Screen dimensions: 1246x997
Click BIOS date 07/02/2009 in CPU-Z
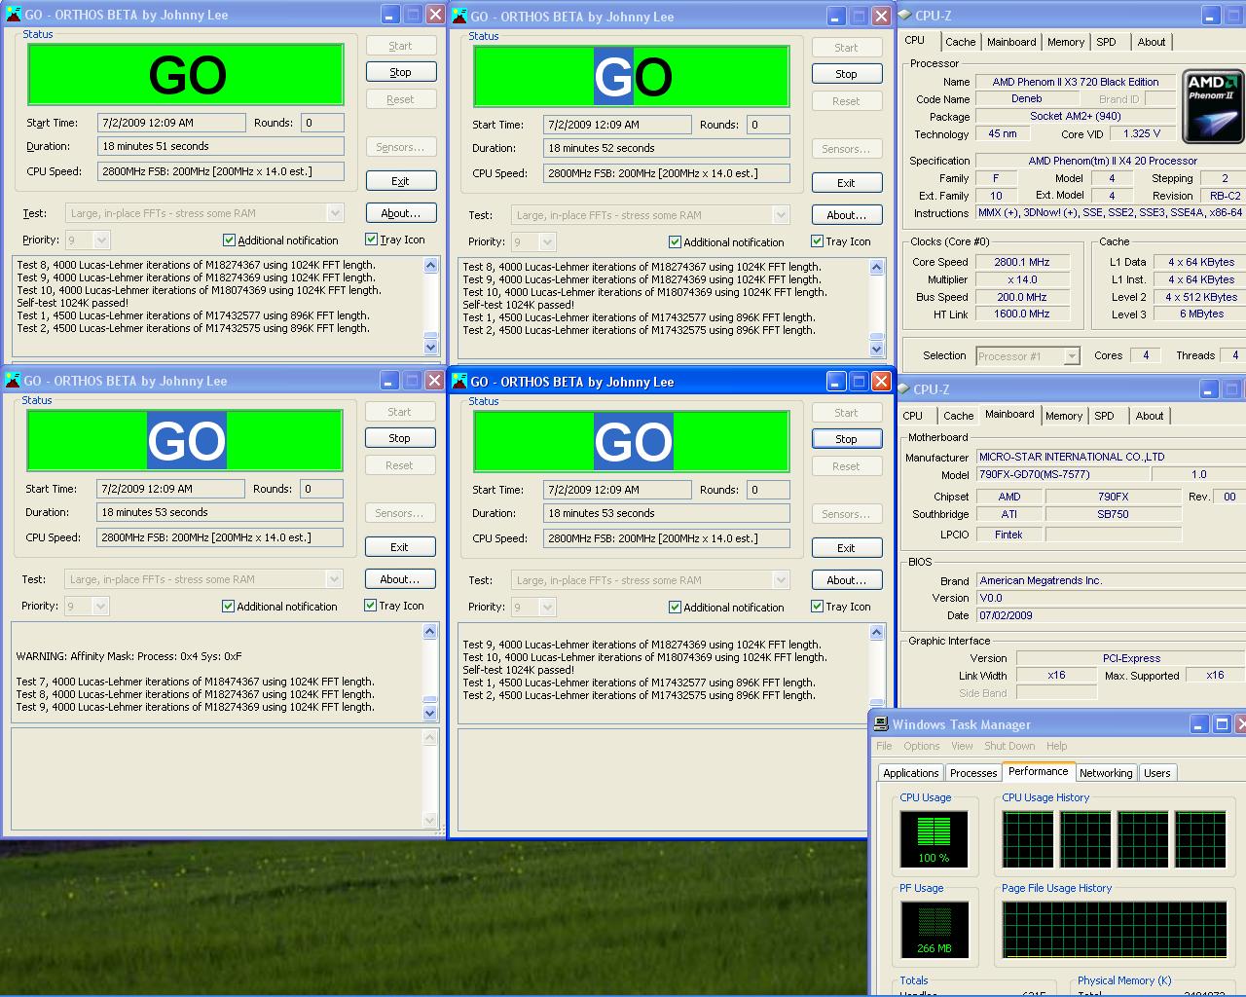[x=1006, y=615]
